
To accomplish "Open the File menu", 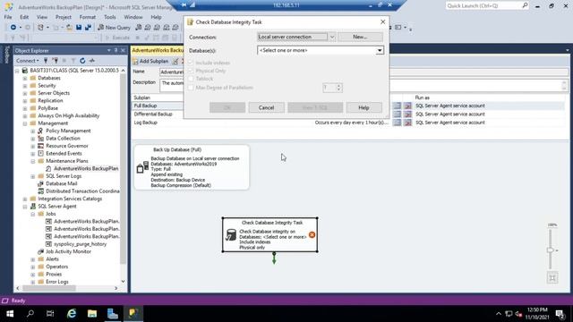I will (8, 17).
